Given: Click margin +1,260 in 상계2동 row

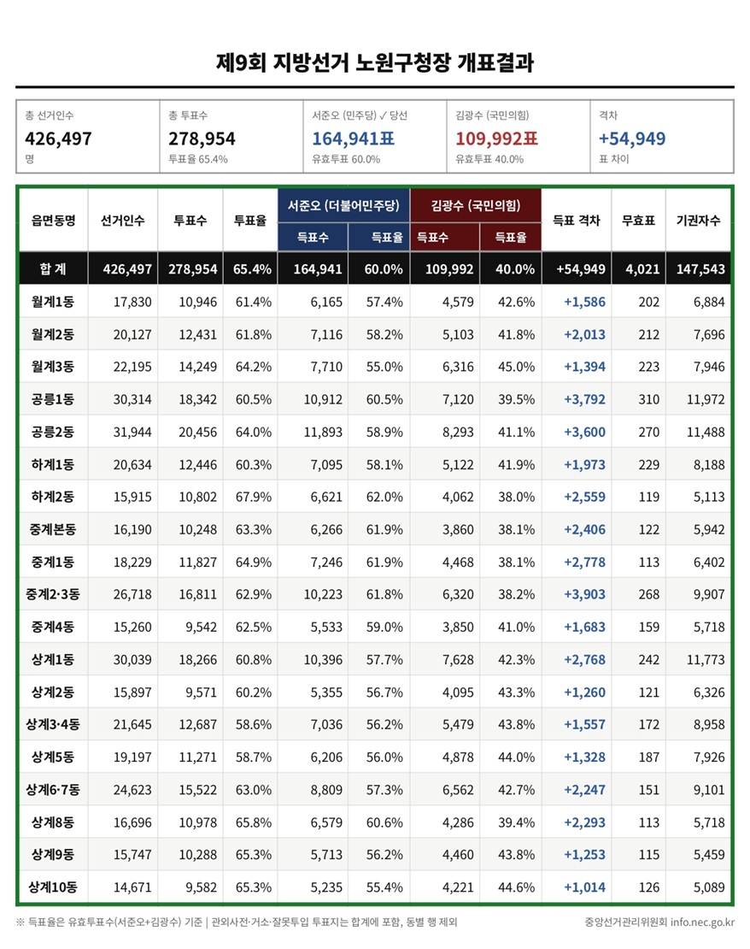Looking at the screenshot, I should [x=584, y=693].
